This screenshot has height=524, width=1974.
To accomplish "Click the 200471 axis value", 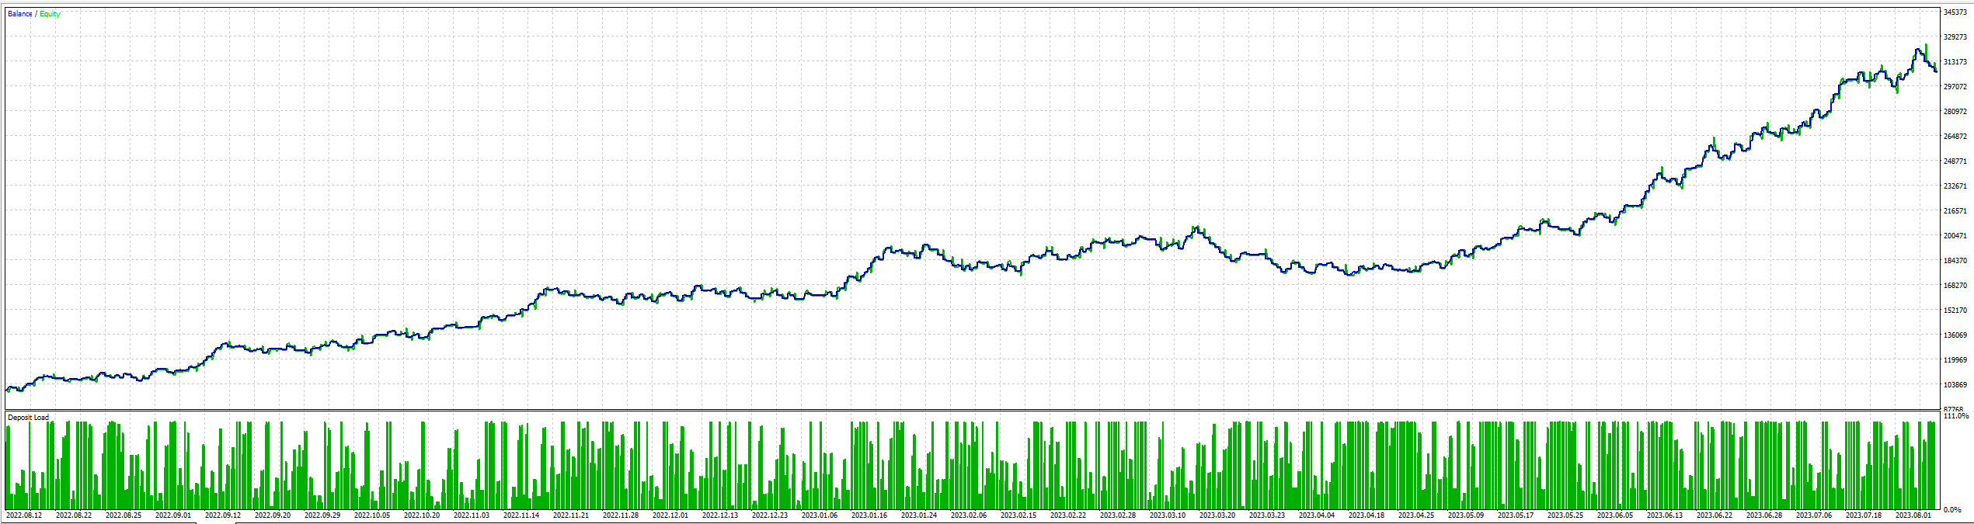I will click(1955, 236).
